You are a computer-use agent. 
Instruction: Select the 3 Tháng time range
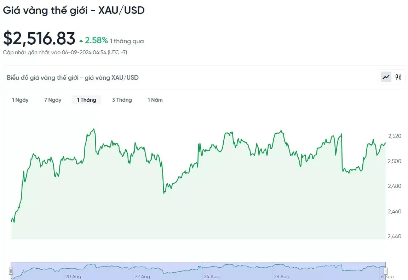(122, 100)
